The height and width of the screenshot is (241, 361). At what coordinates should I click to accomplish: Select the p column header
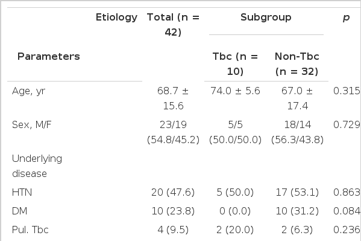[x=347, y=18]
